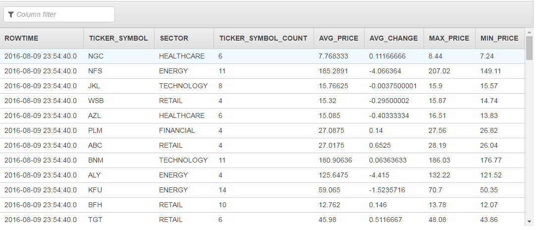541x230 pixels.
Task: Click the TICKER_SYMBOL column header
Action: point(118,38)
